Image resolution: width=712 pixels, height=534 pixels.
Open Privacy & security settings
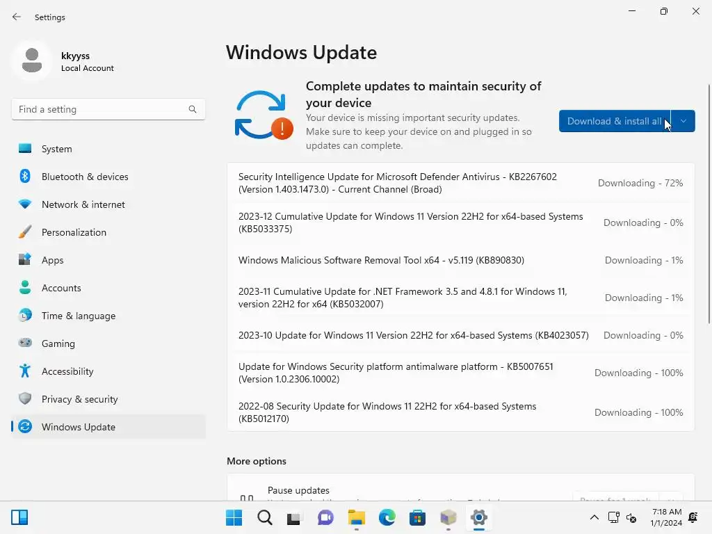108,399
